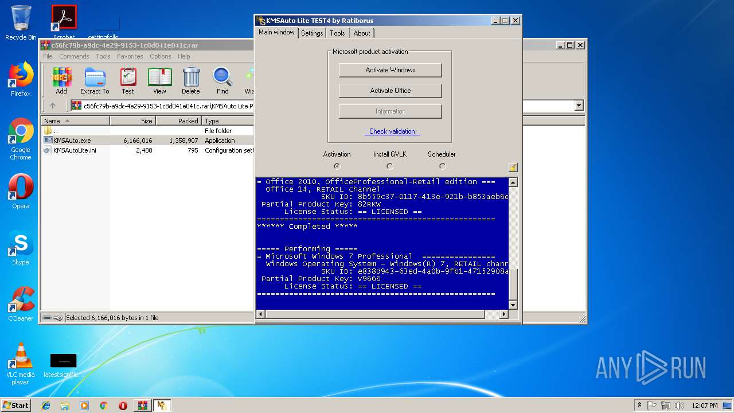Sort by the Name column header
This screenshot has height=413, width=734.
(75, 121)
